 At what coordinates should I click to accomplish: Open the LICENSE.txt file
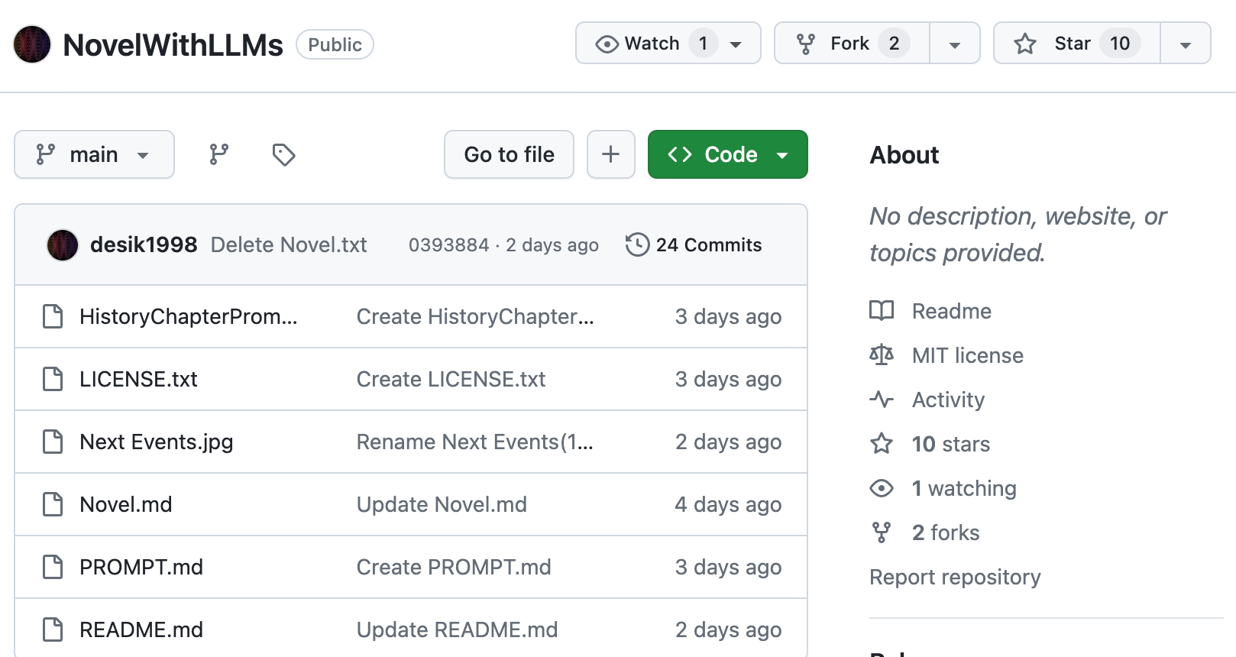click(x=138, y=379)
